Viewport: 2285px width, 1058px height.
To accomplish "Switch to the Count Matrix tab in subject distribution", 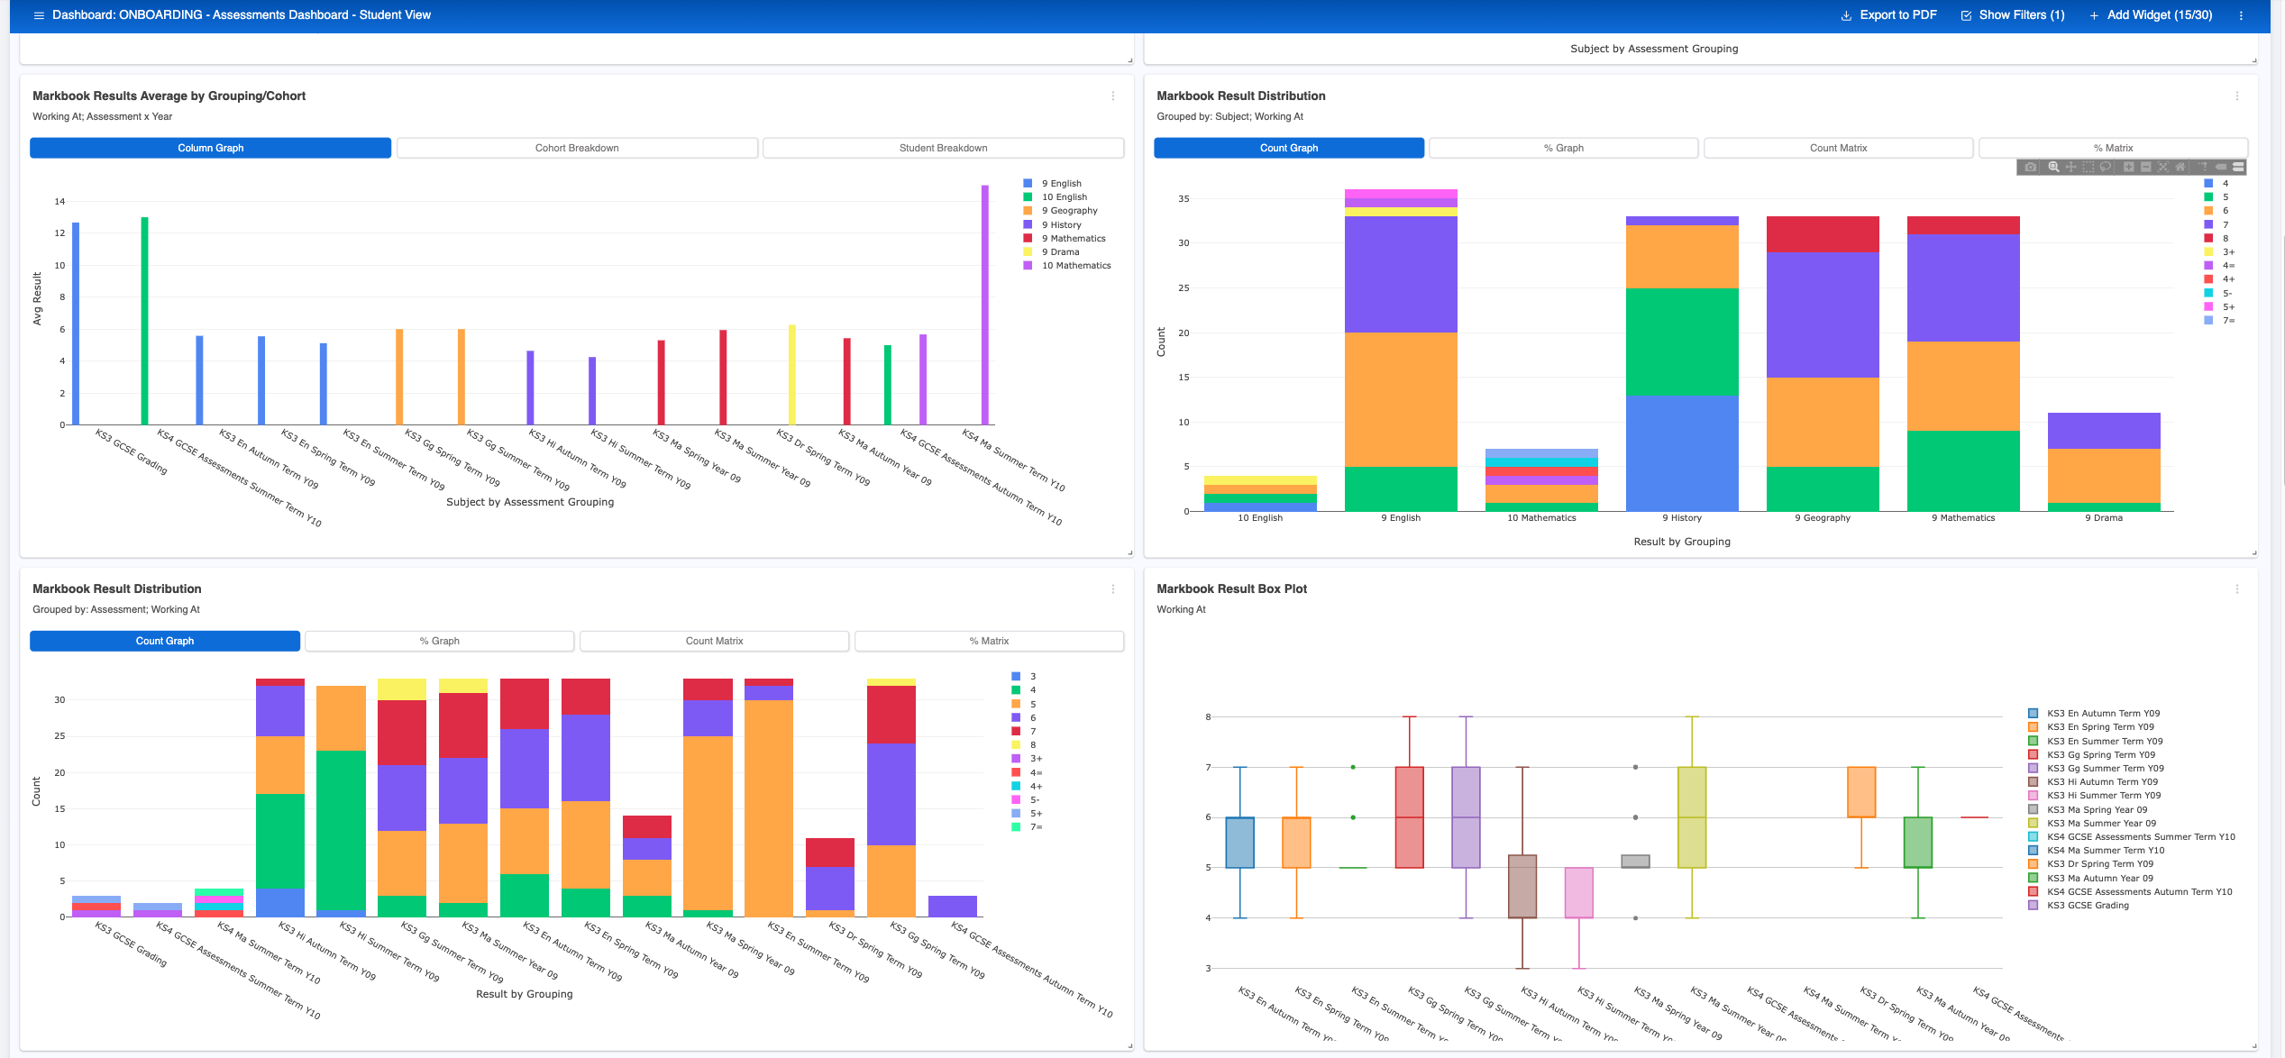I will pos(1838,148).
